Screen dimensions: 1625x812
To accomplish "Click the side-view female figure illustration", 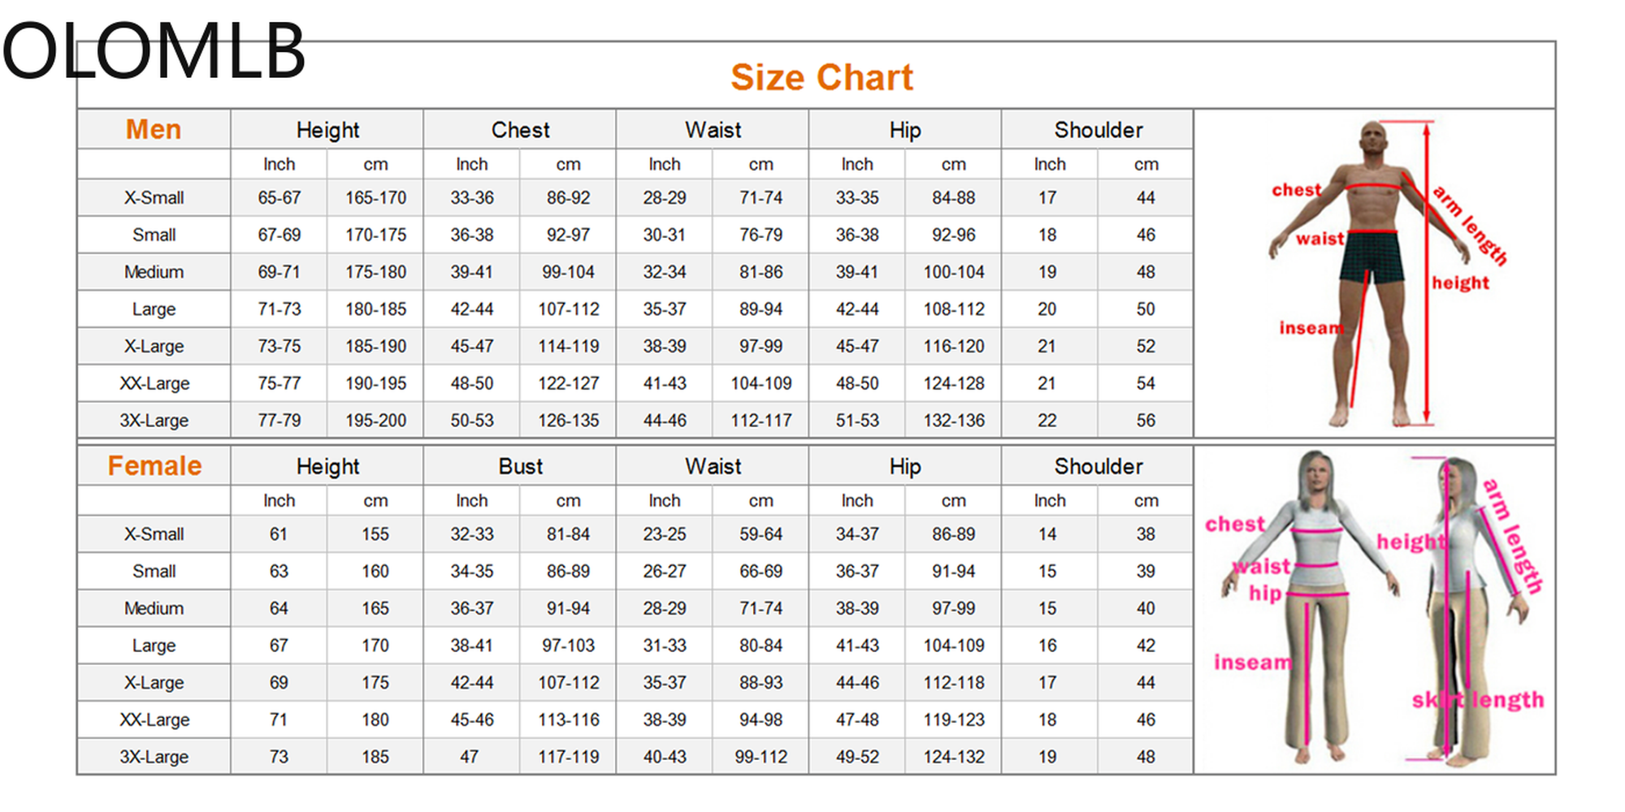I will tap(1458, 609).
